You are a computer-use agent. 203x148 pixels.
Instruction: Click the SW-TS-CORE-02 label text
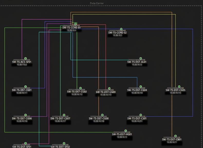(x=117, y=33)
